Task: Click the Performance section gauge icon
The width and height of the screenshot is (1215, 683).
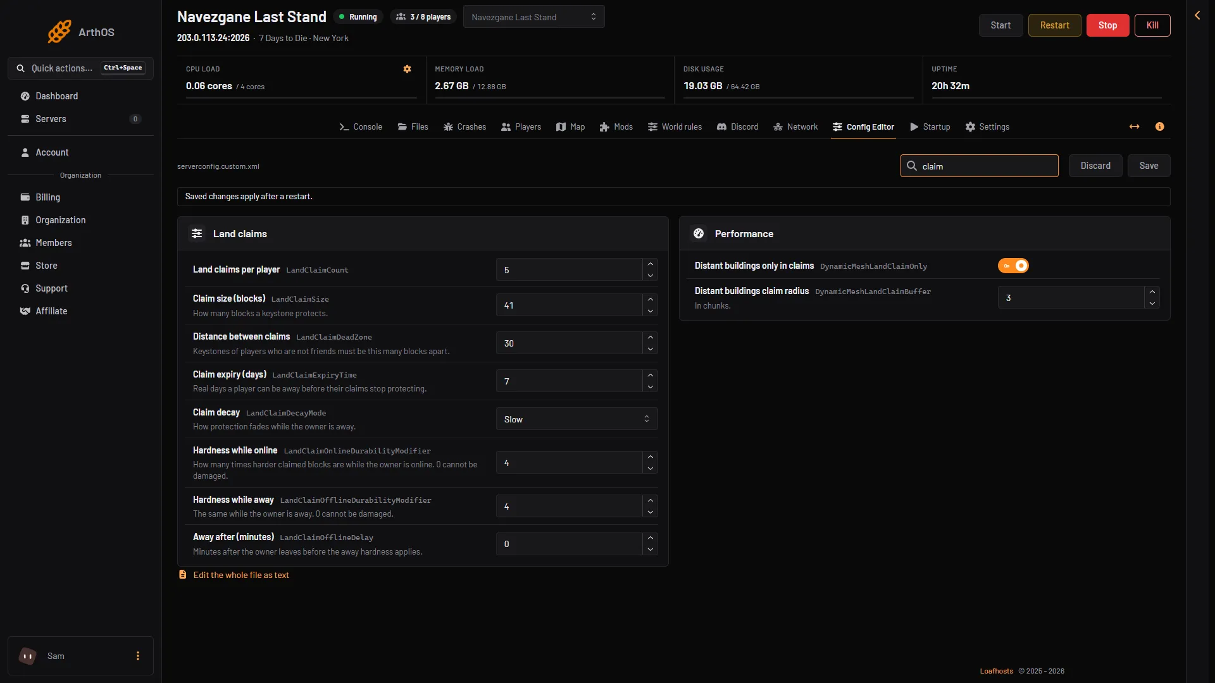Action: (x=699, y=233)
